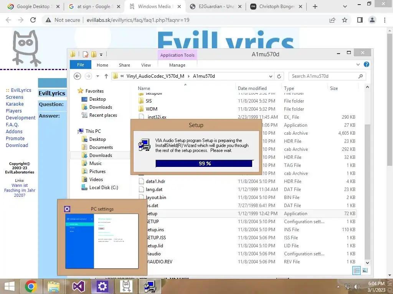Open Windows Start button
The height and width of the screenshot is (294, 393).
[10, 286]
